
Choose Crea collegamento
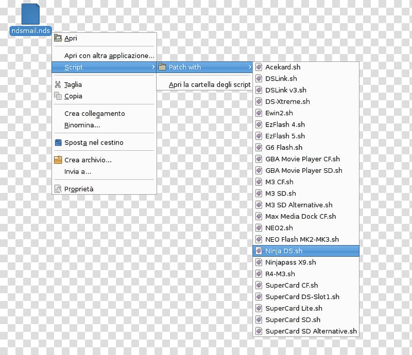coord(105,113)
